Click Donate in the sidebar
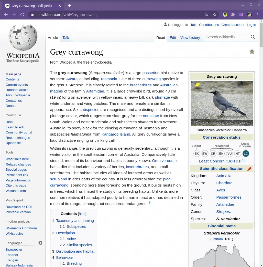The width and height of the screenshot is (263, 267). tap(11, 106)
